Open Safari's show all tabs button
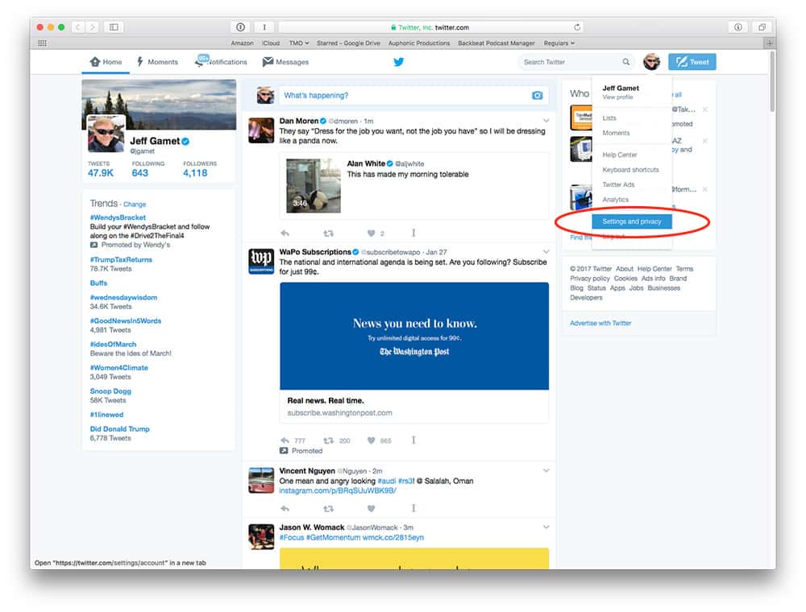This screenshot has height=612, width=806. pos(762,27)
